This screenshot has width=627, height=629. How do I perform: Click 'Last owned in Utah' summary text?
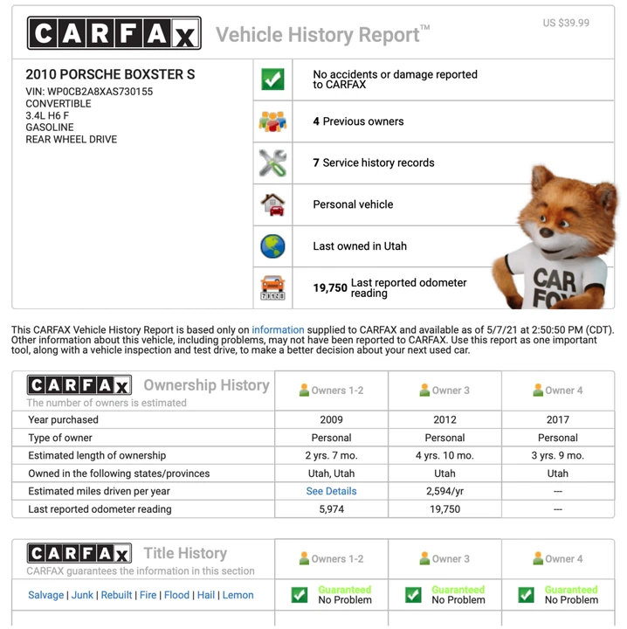click(x=360, y=245)
